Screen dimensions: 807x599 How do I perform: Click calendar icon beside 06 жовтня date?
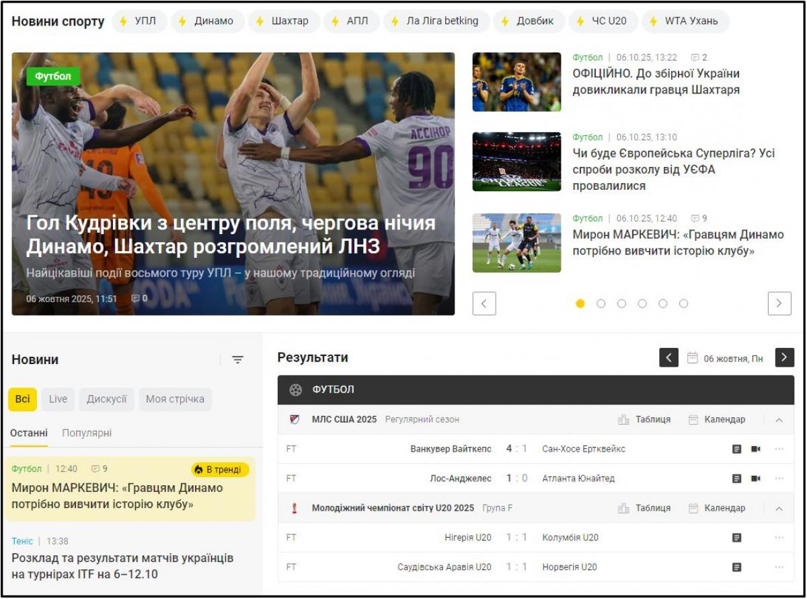click(x=693, y=358)
